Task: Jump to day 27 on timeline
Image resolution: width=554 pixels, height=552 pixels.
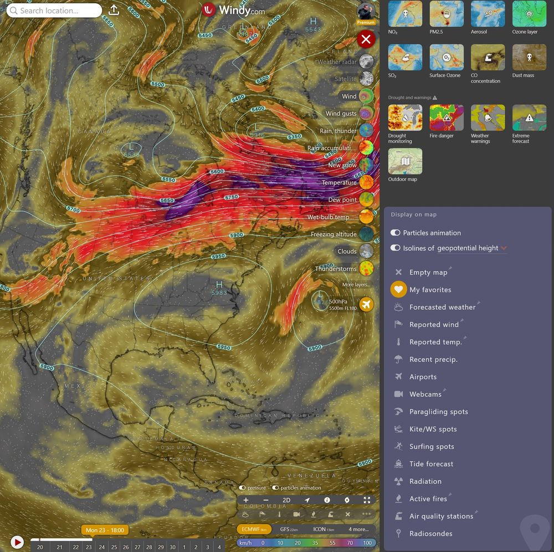Action: click(x=137, y=547)
